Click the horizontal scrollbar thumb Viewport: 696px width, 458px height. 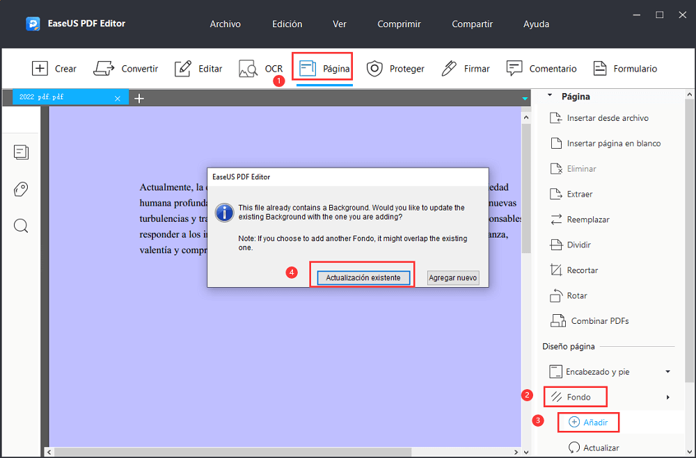click(233, 452)
